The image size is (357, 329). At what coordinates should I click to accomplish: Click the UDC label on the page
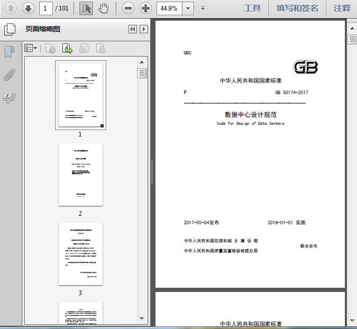187,53
